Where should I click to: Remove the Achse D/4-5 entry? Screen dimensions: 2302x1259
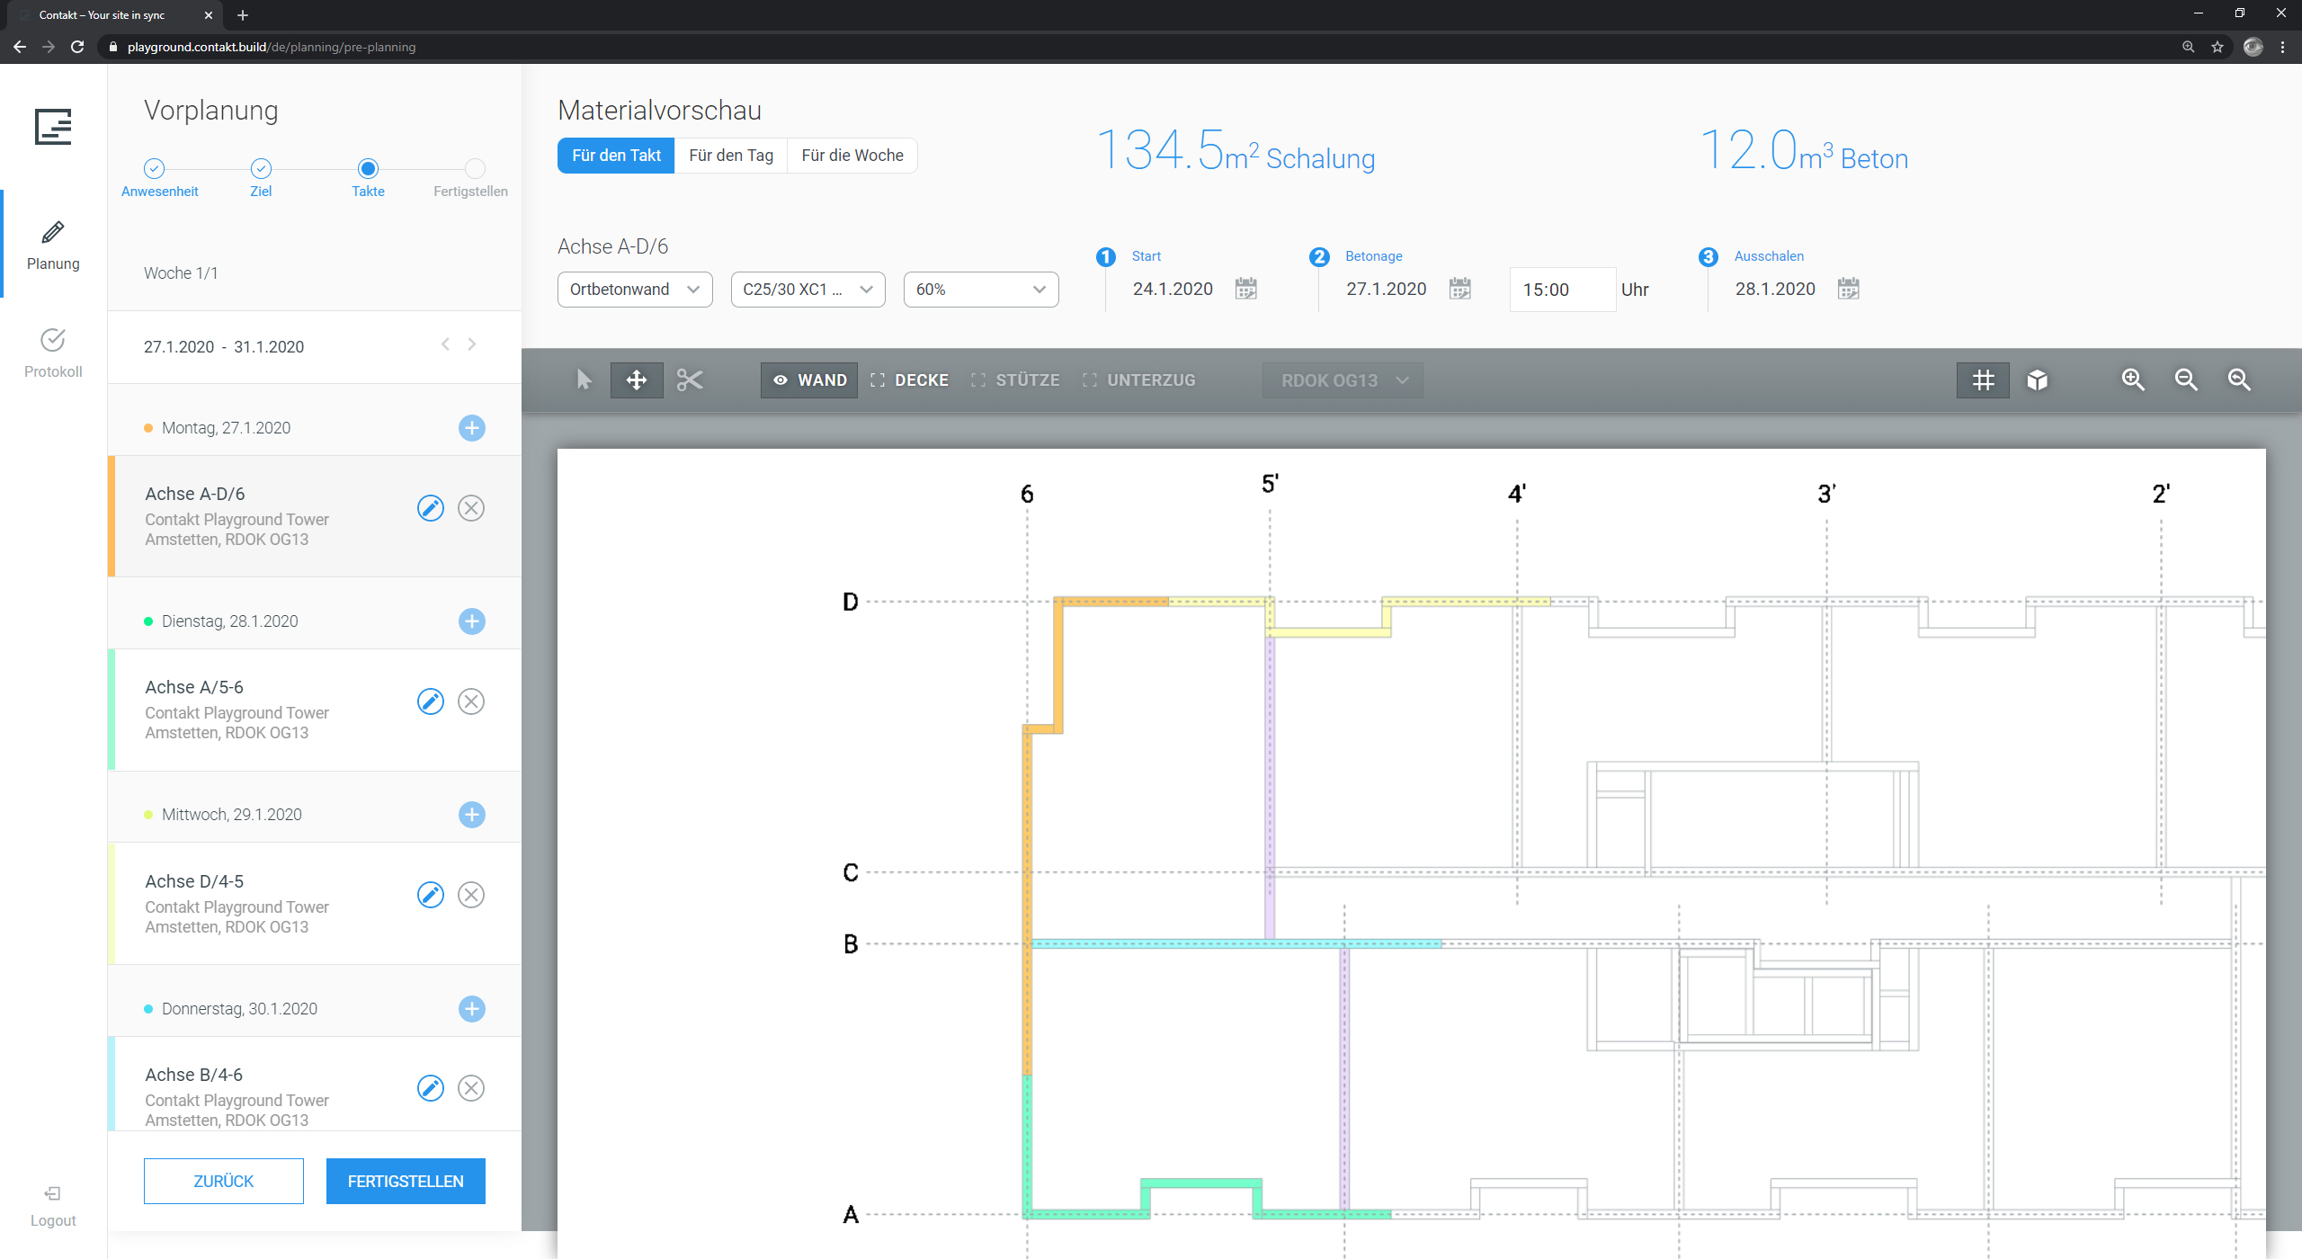click(471, 895)
